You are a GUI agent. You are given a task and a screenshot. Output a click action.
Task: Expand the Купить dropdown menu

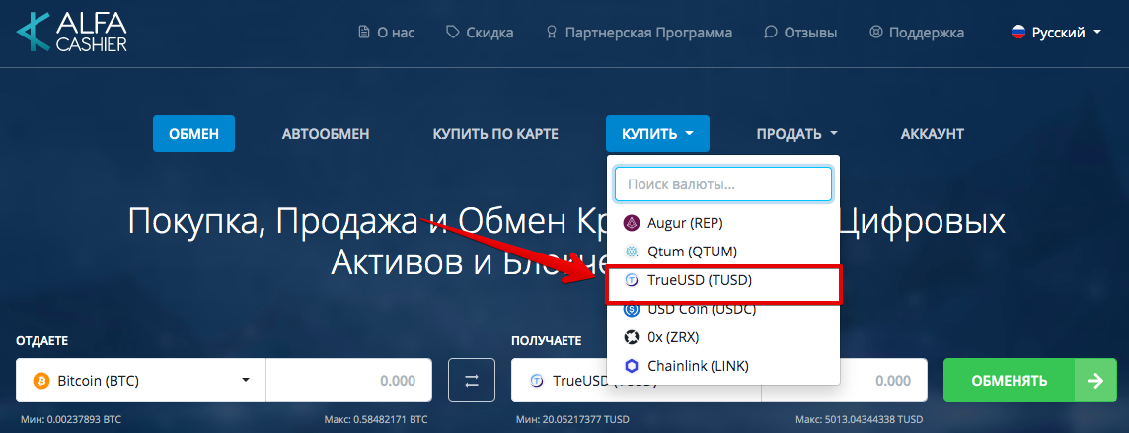pos(657,134)
